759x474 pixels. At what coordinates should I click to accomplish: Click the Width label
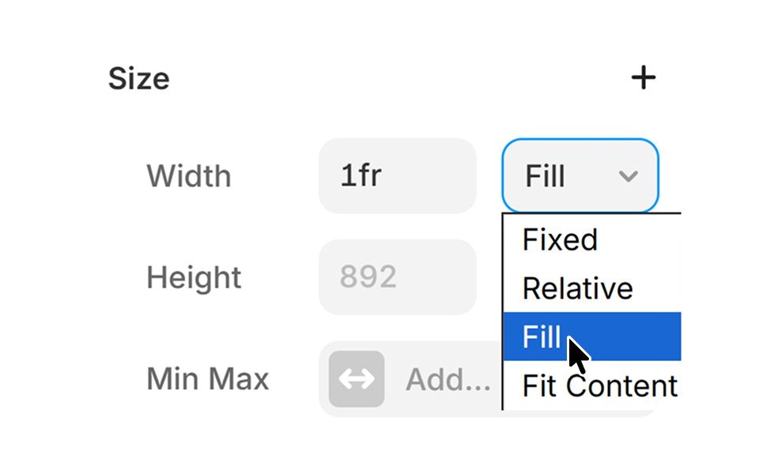pos(188,175)
